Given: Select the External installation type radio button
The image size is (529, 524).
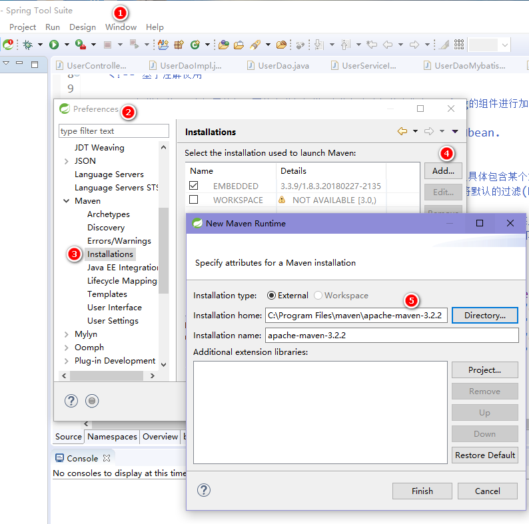Looking at the screenshot, I should pos(271,296).
